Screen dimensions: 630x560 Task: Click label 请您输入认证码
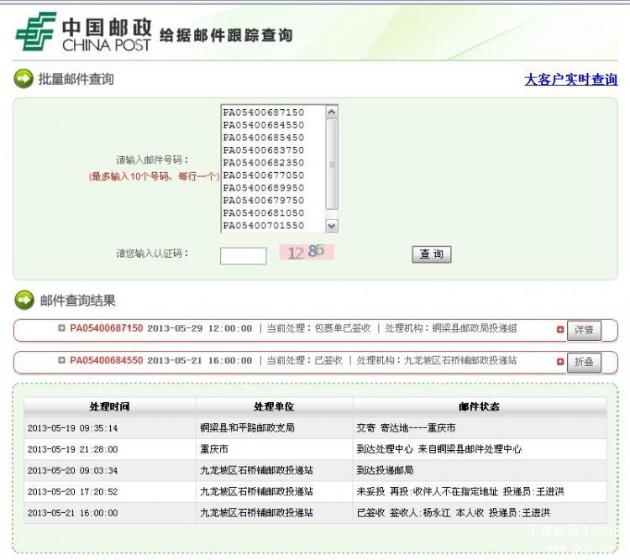click(x=152, y=254)
